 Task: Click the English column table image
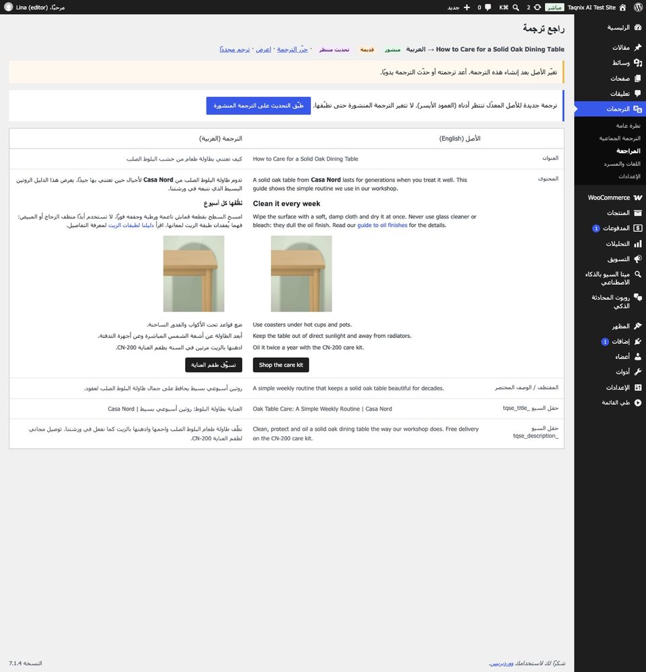(x=301, y=274)
